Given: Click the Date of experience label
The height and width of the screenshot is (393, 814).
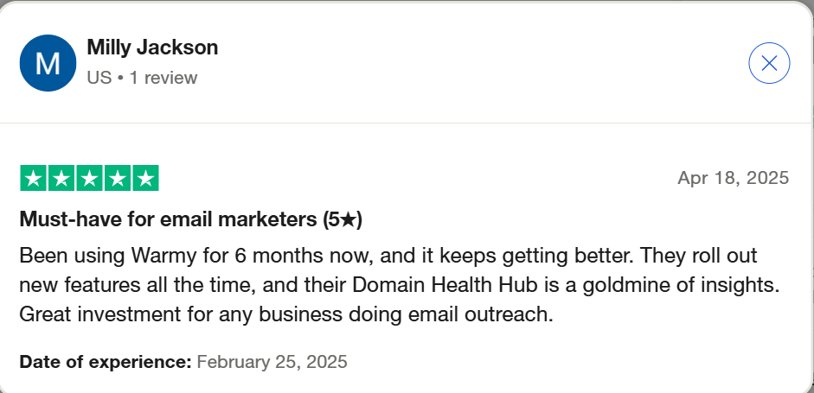Looking at the screenshot, I should [106, 362].
